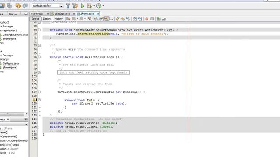
Task: Collapse main method fold at line 76
Action: coord(39,57)
